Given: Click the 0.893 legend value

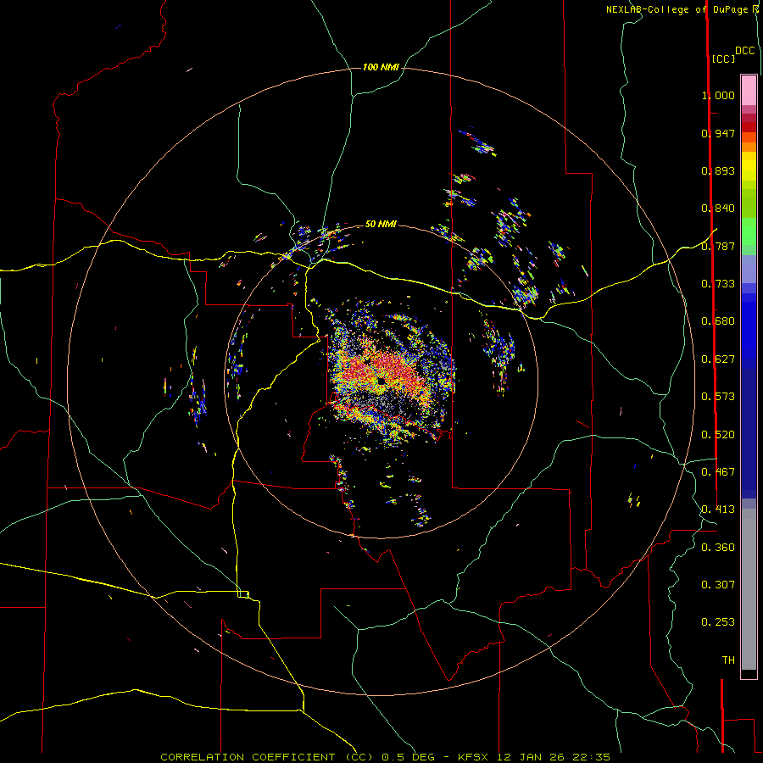Looking at the screenshot, I should coord(718,170).
